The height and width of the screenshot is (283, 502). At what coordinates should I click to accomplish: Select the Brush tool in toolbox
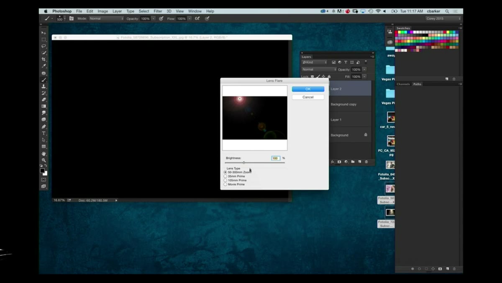click(44, 80)
